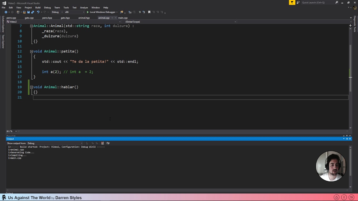Switch to the perro.cpp tab
Image resolution: width=358 pixels, height=201 pixels.
pyautogui.click(x=11, y=18)
